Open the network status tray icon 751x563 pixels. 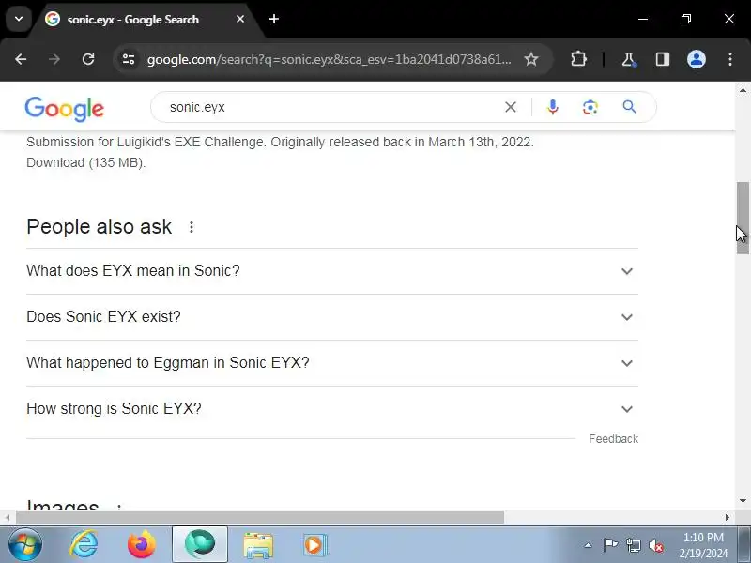634,545
